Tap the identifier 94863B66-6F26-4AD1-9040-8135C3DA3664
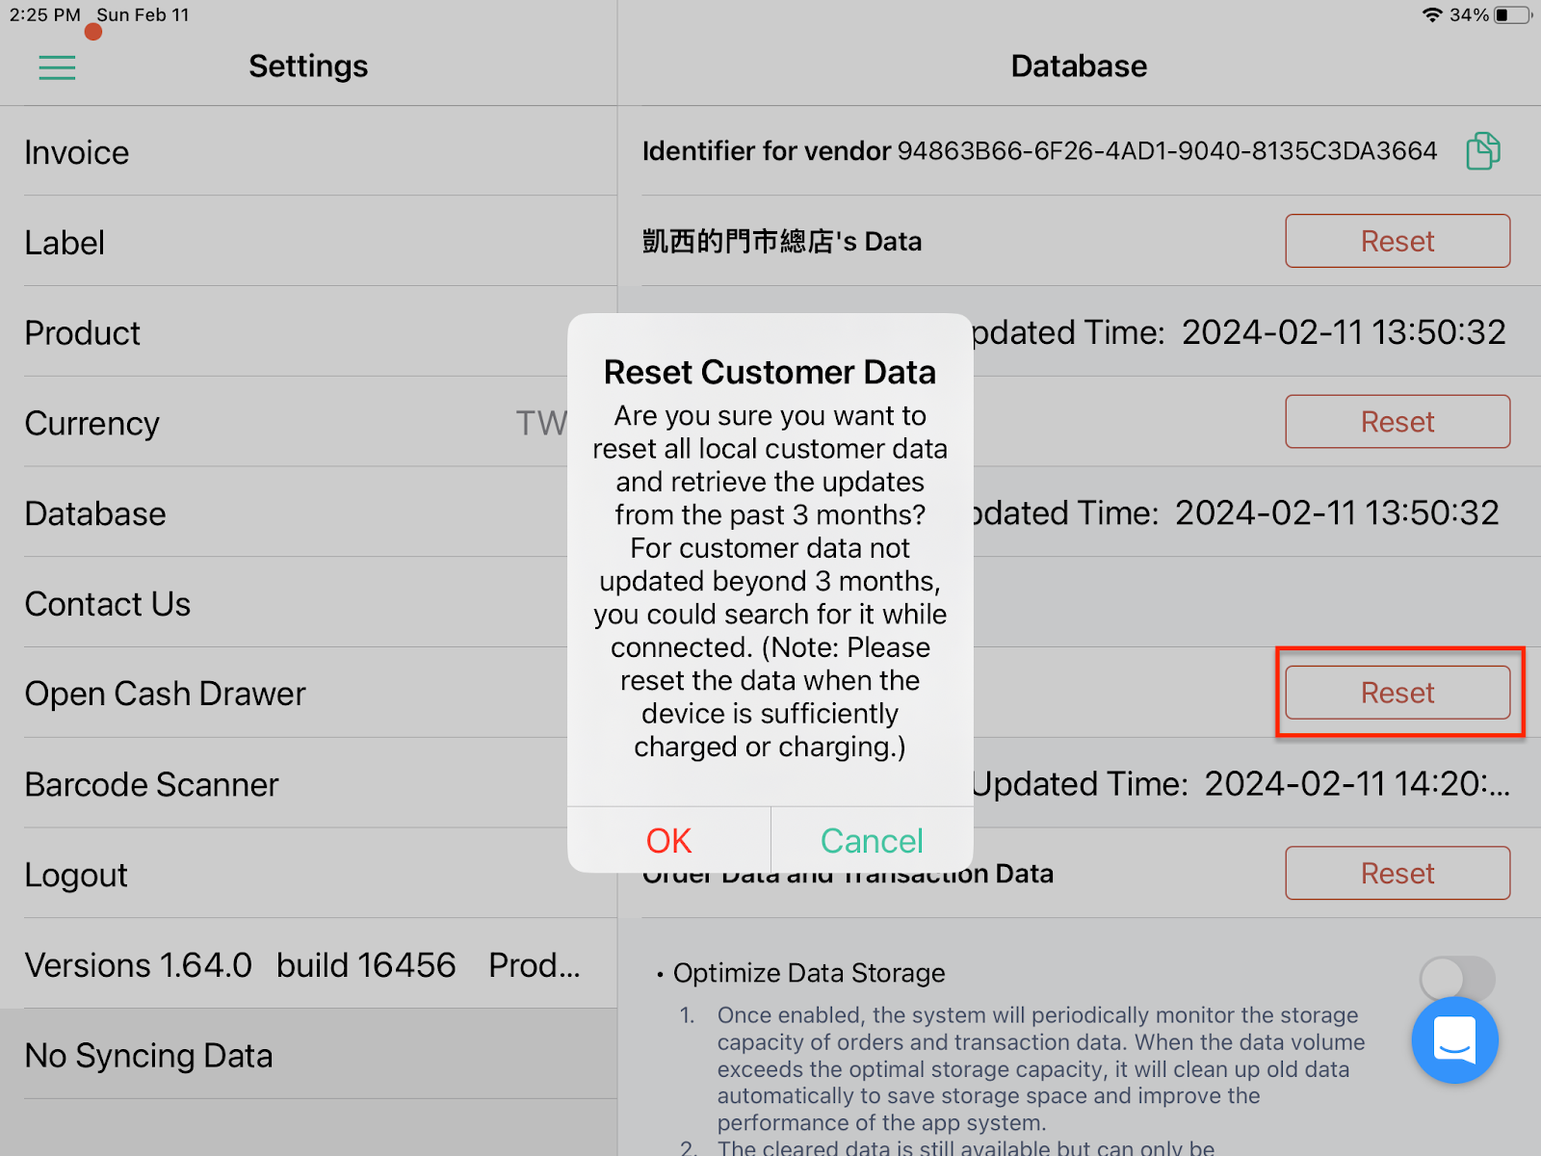The height and width of the screenshot is (1156, 1541). [1167, 151]
